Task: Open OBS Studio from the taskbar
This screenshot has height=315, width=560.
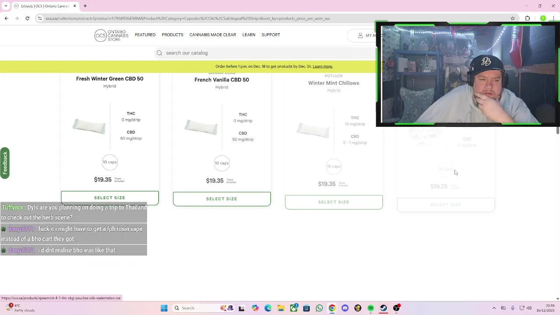Action: pos(396,308)
